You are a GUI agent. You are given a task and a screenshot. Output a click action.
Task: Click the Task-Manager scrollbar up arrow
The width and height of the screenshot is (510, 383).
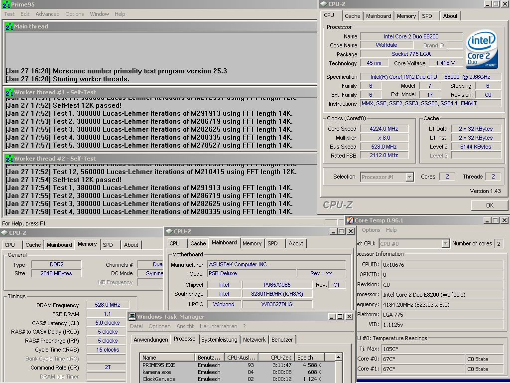338,357
